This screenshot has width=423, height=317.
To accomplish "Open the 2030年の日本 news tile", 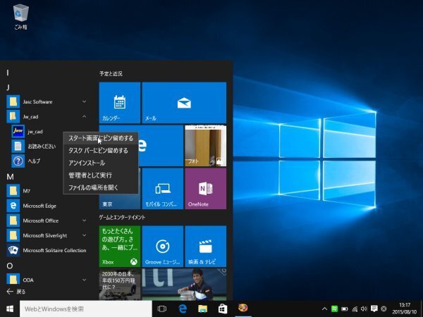I will [120, 285].
